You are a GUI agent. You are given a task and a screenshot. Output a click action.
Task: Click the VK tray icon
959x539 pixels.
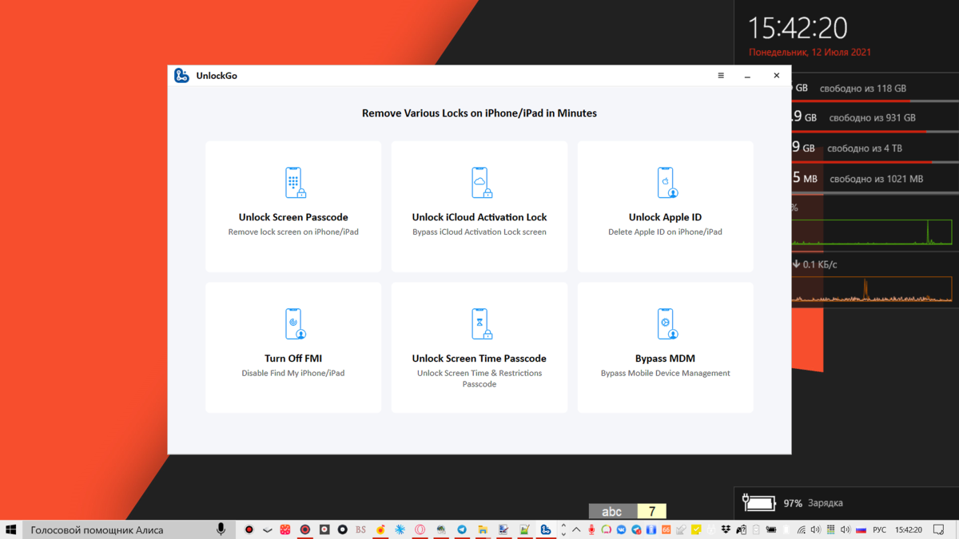622,529
